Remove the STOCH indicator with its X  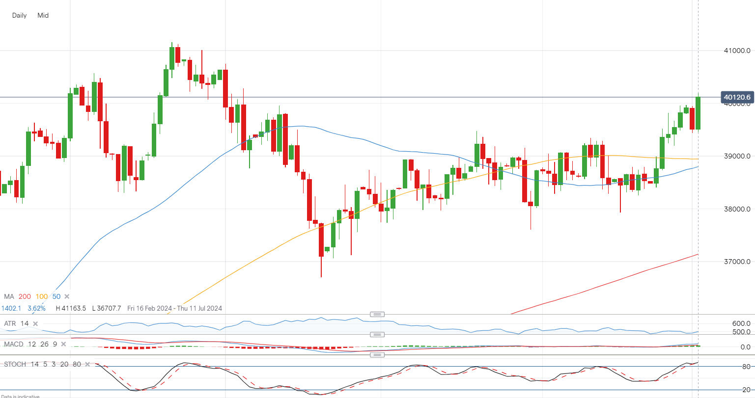coord(87,365)
